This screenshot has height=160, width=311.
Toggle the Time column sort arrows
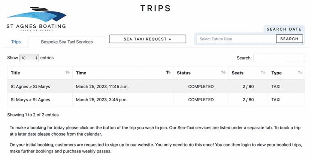click(168, 73)
